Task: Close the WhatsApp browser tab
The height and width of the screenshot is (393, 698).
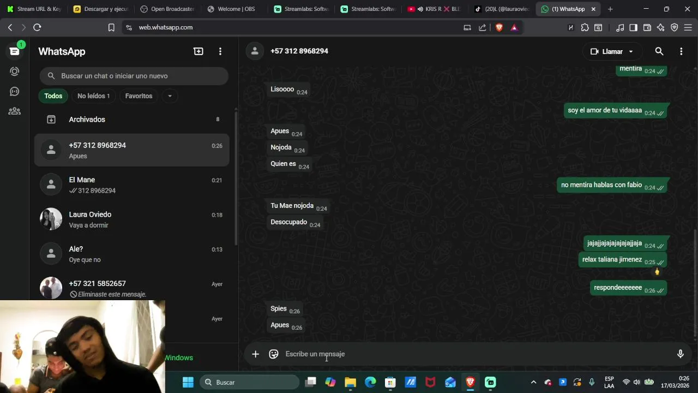Action: (593, 9)
